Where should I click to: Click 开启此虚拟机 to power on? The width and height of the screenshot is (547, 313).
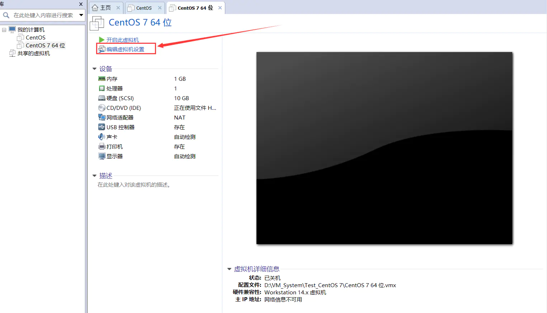pyautogui.click(x=123, y=40)
